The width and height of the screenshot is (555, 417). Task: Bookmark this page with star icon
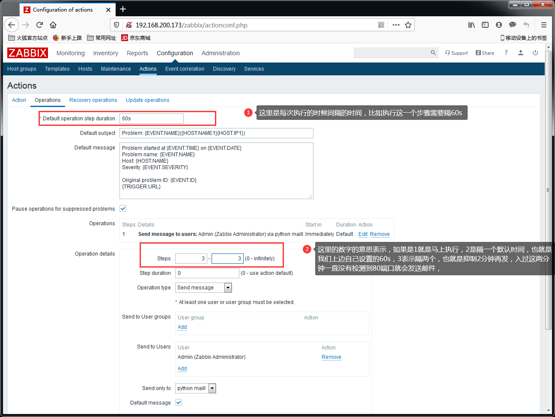(x=408, y=25)
